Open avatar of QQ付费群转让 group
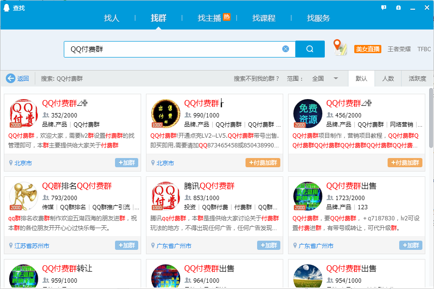Image resolution: width=434 pixels, height=289 pixels. tap(24, 276)
